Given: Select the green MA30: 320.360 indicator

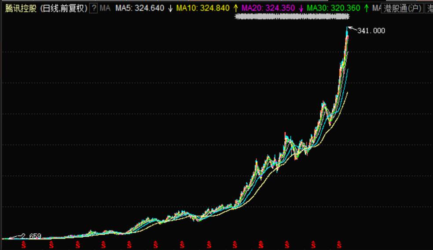Looking at the screenshot, I should 334,8.
